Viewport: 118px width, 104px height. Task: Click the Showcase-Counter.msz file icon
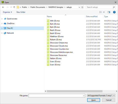point(48,49)
